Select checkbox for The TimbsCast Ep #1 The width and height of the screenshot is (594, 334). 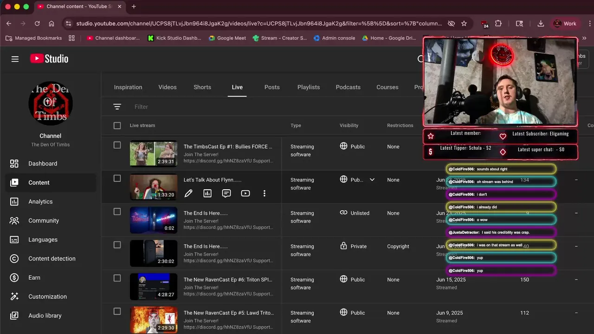coord(117,145)
